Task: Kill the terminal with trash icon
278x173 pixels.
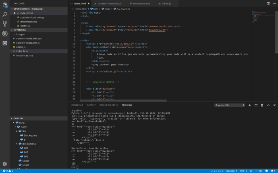Action: [262, 105]
